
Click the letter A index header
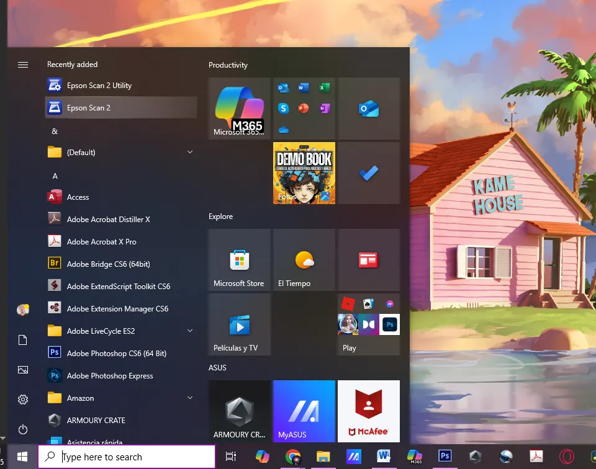coord(55,176)
